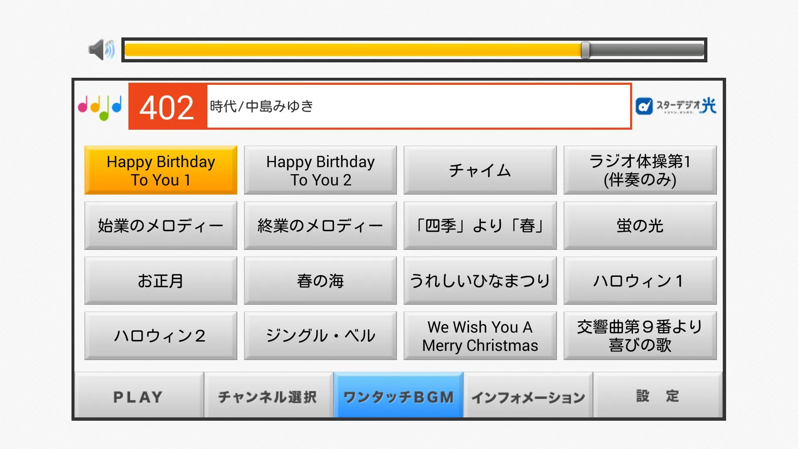Toggle 始業のメロディー option
Image resolution: width=798 pixels, height=449 pixels.
pos(160,225)
